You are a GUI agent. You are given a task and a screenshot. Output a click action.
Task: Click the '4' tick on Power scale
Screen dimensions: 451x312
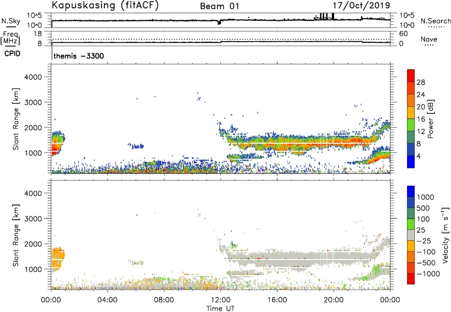pos(418,156)
